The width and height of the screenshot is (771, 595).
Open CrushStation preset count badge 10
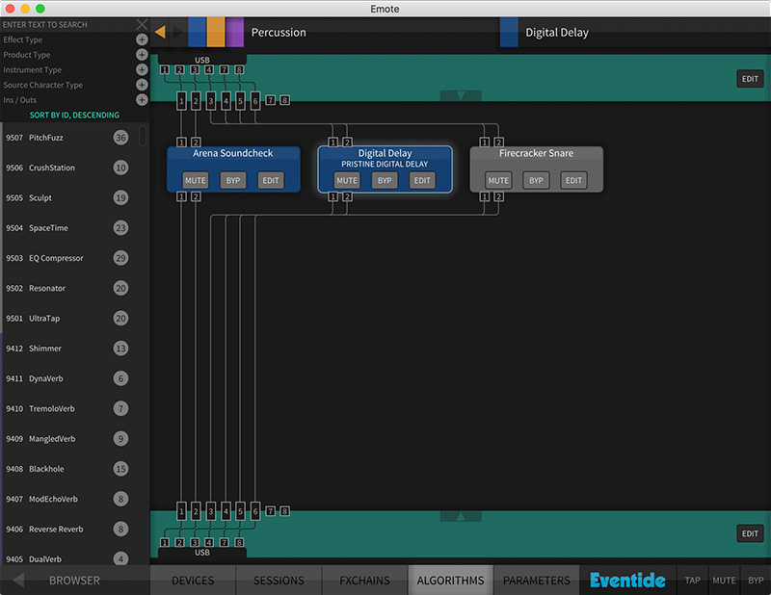click(121, 168)
